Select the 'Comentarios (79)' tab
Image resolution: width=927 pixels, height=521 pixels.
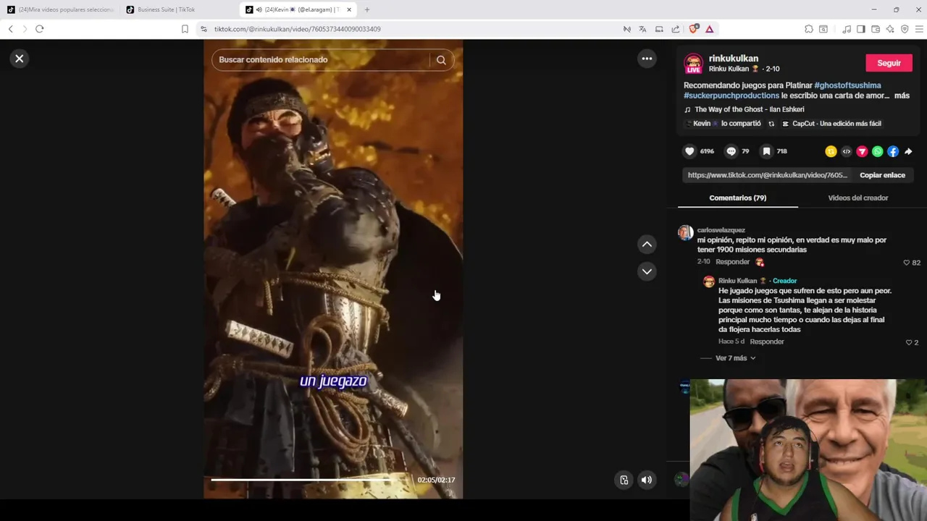coord(737,198)
